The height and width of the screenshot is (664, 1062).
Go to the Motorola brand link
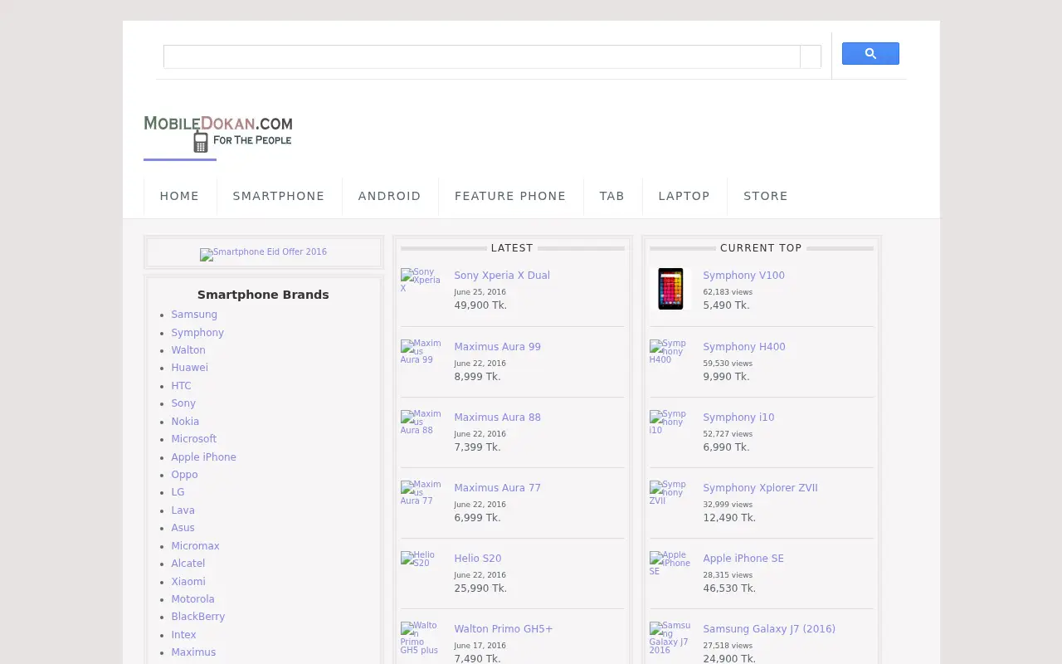point(192,599)
